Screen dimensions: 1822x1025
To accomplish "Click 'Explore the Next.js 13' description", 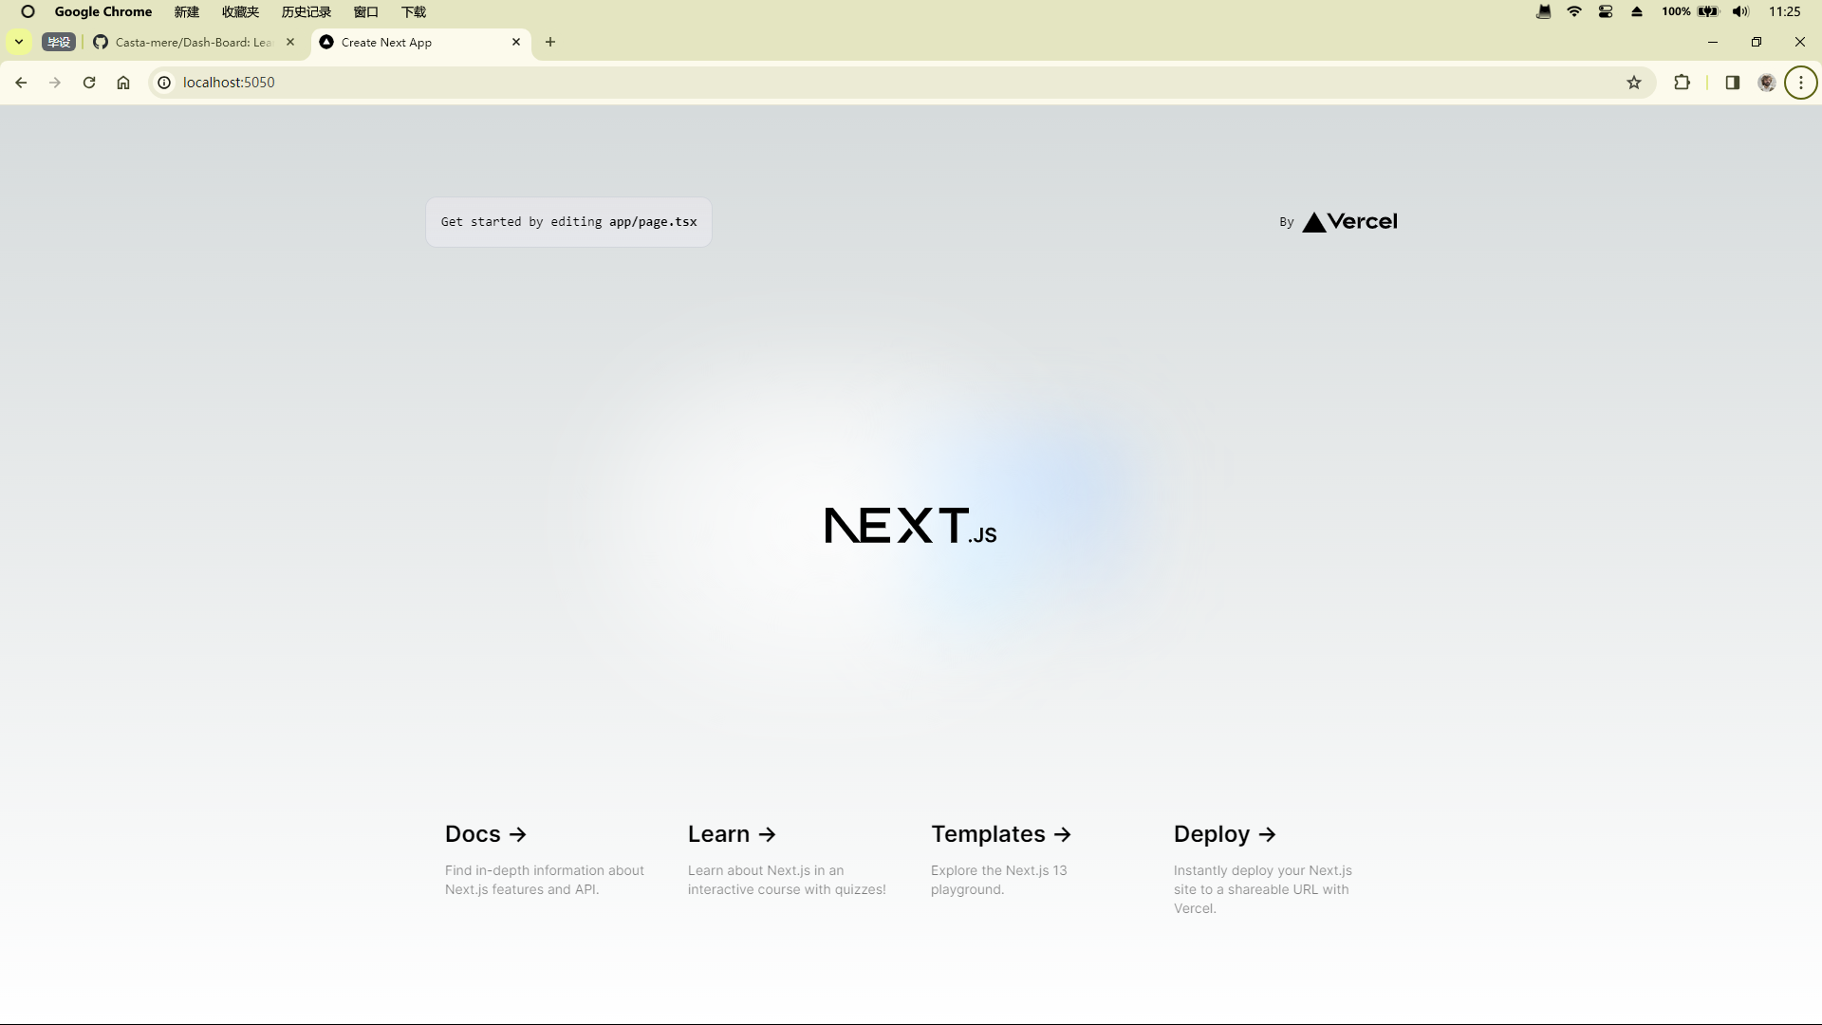I will pos(999,870).
